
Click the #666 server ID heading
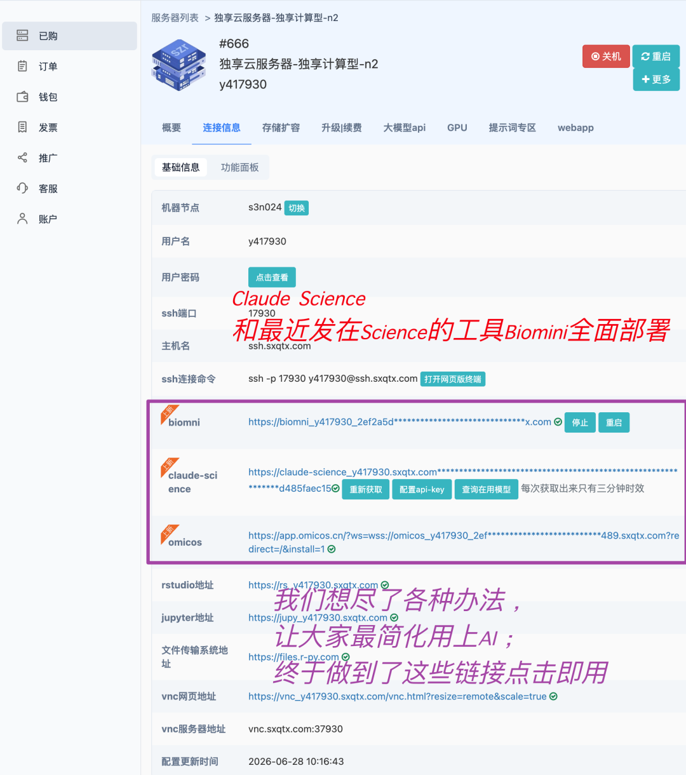(234, 44)
